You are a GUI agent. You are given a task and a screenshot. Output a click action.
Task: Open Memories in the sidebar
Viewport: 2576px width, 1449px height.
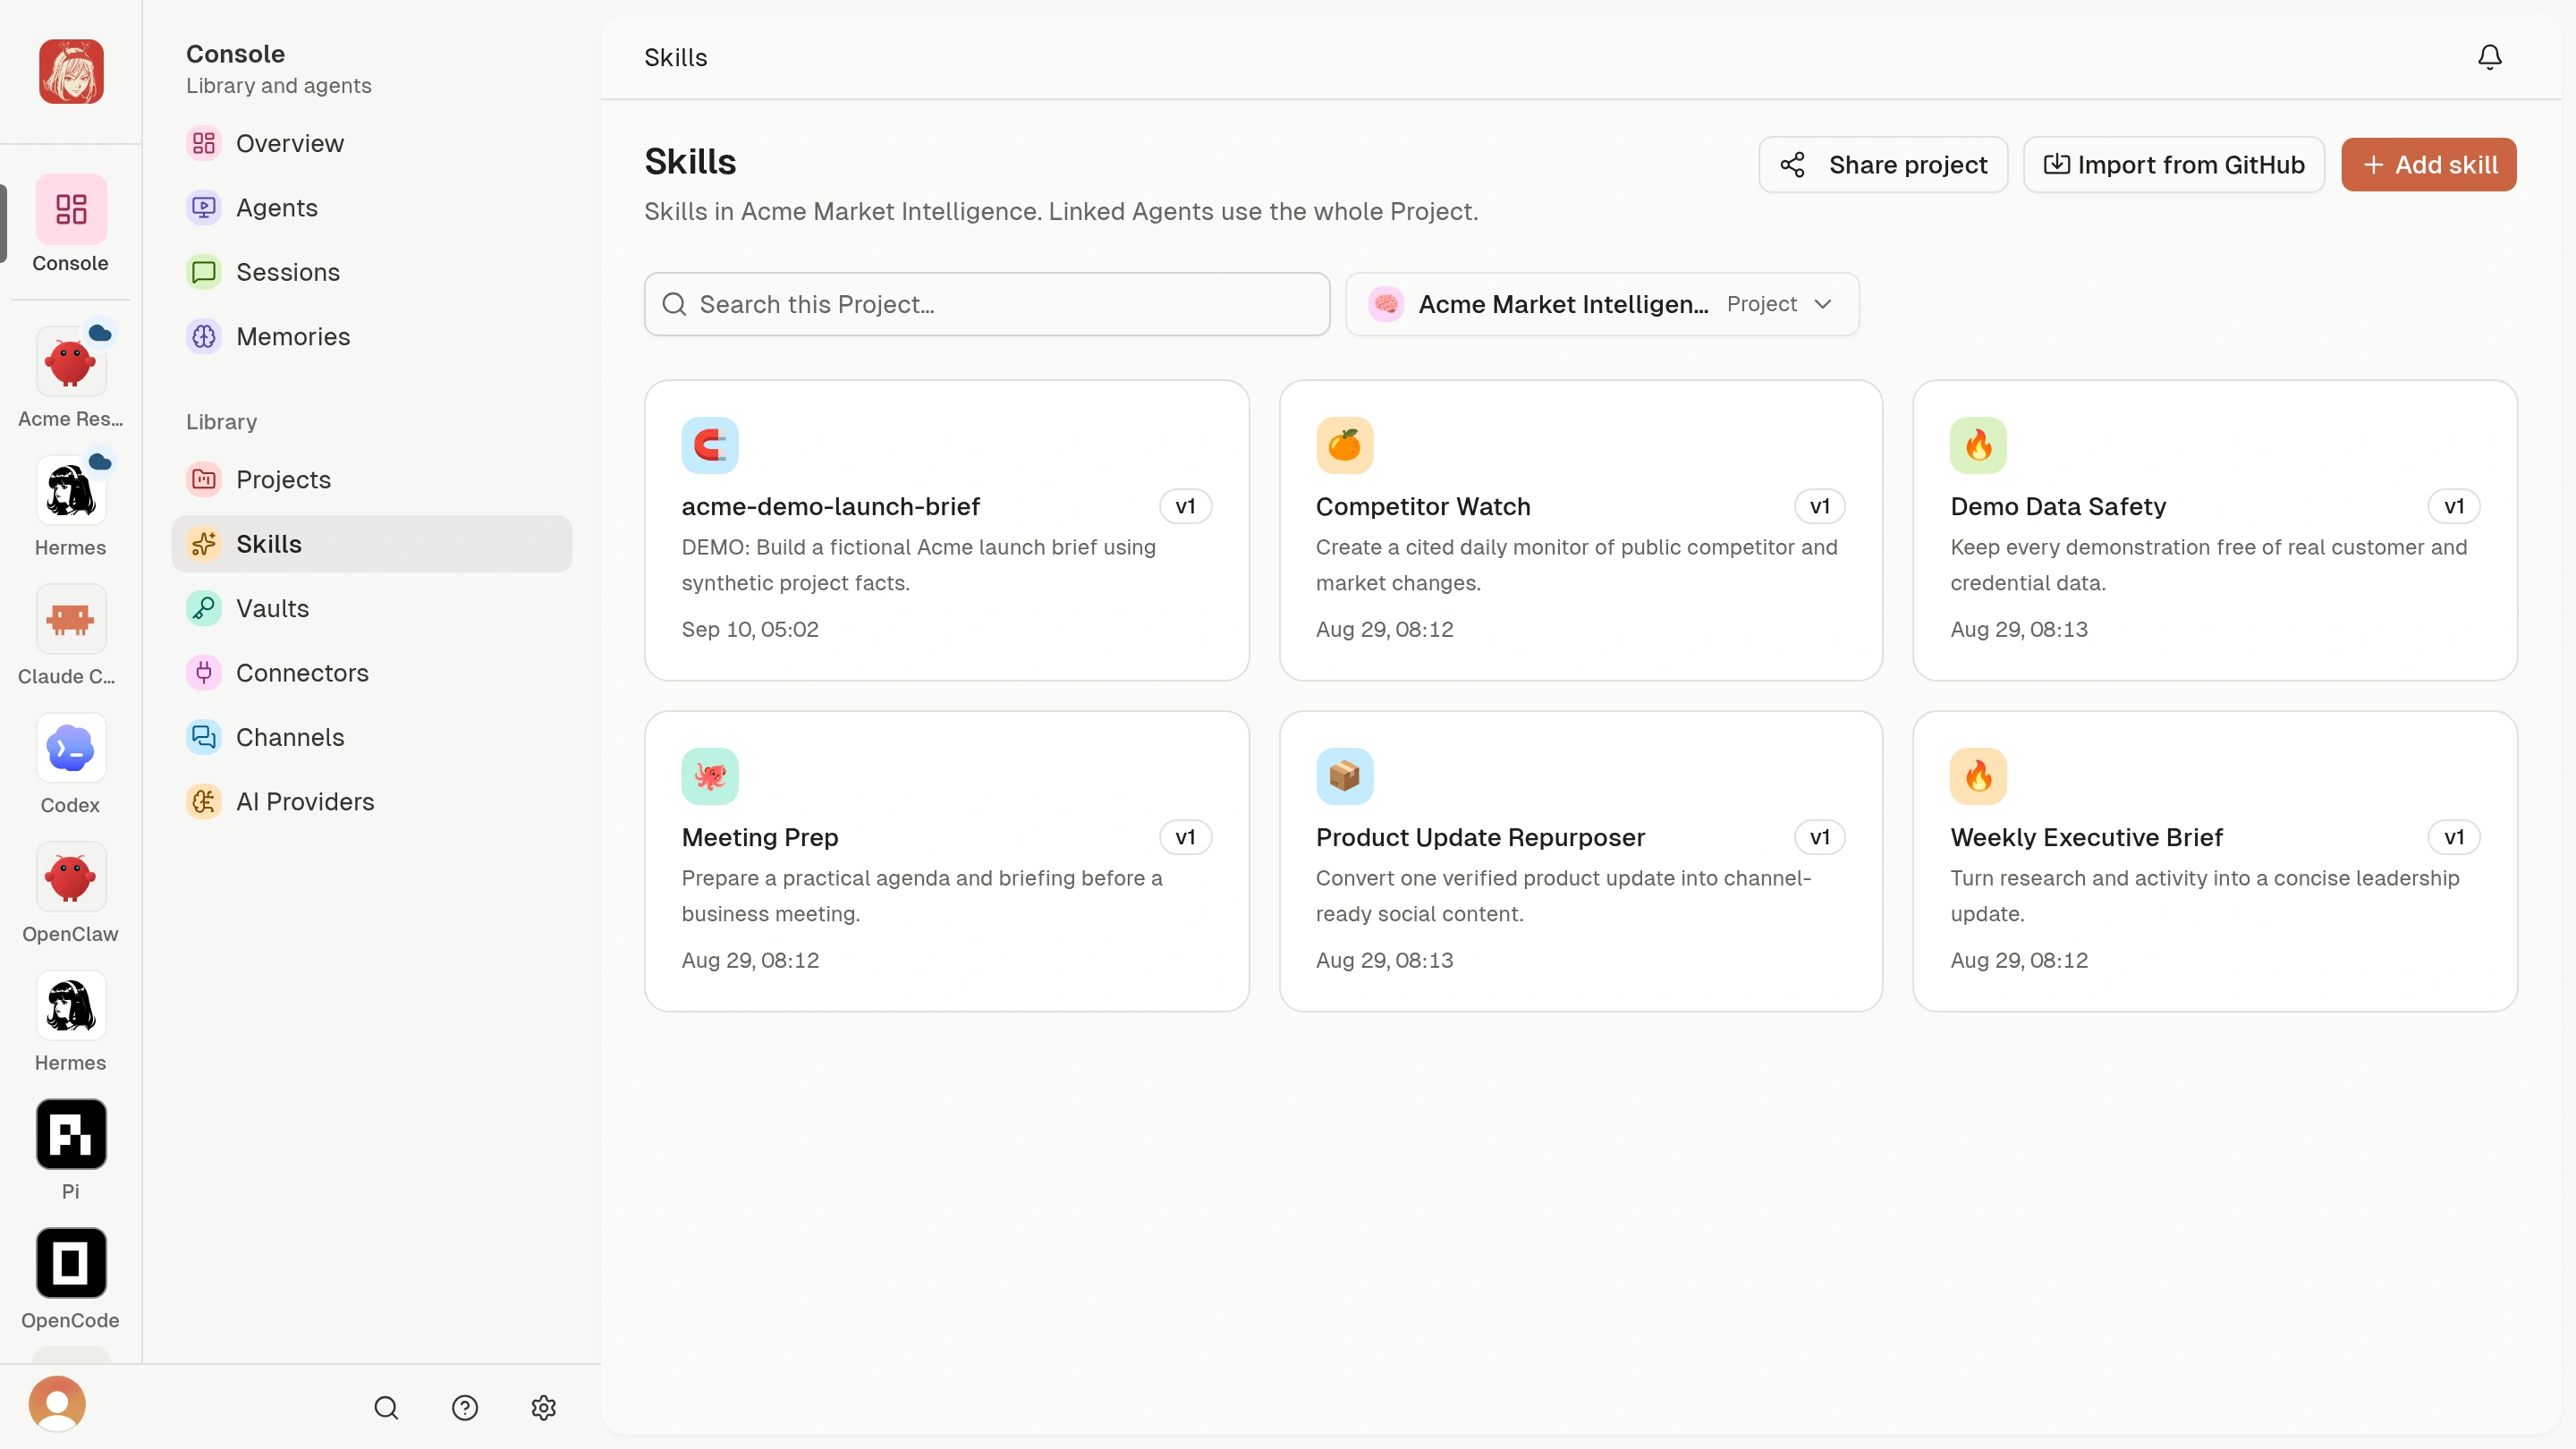tap(372, 337)
